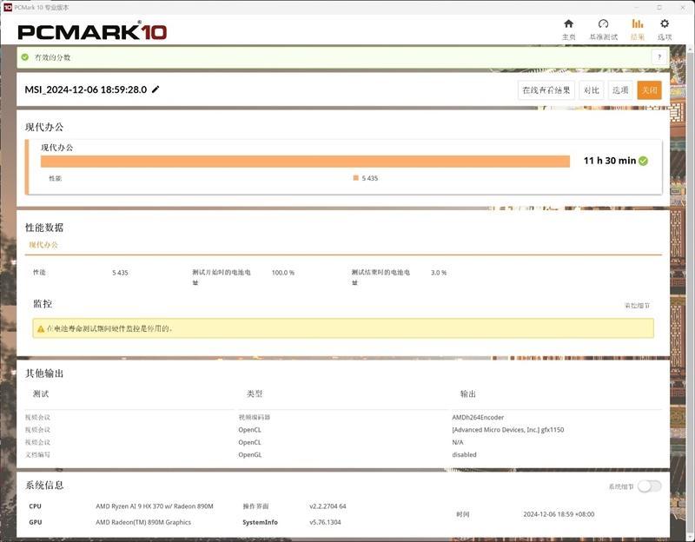The width and height of the screenshot is (695, 542).
Task: Select the 现代办公 tab under performance data
Action: (x=43, y=245)
